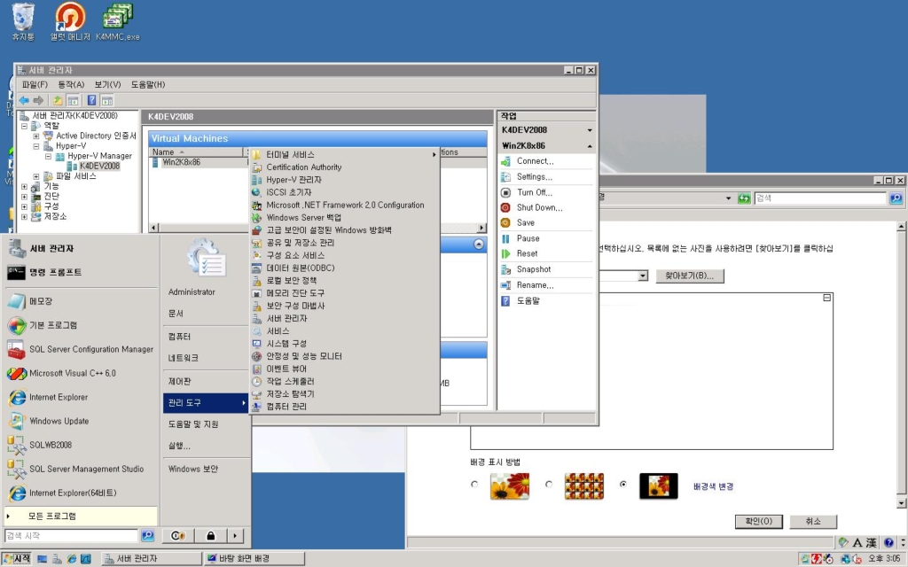
Task: Click Connect... in the Win2K8x86 actions
Action: point(535,161)
